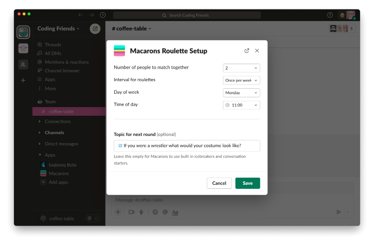Go forward with the right arrow icon
374x244 pixels.
(92, 15)
